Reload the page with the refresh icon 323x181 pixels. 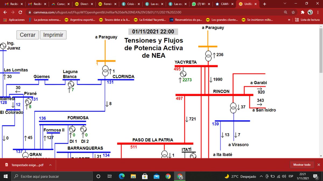(20, 12)
